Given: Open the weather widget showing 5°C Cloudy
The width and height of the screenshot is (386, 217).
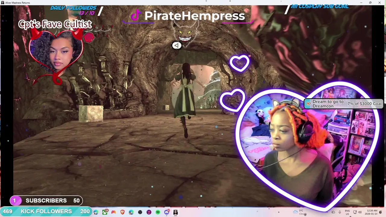Looking at the screenshot, I should click(300, 212).
